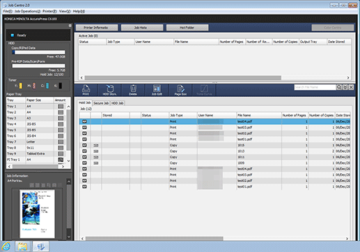Click the Job History button
Viewport: 360px width, 252px height.
141,28
